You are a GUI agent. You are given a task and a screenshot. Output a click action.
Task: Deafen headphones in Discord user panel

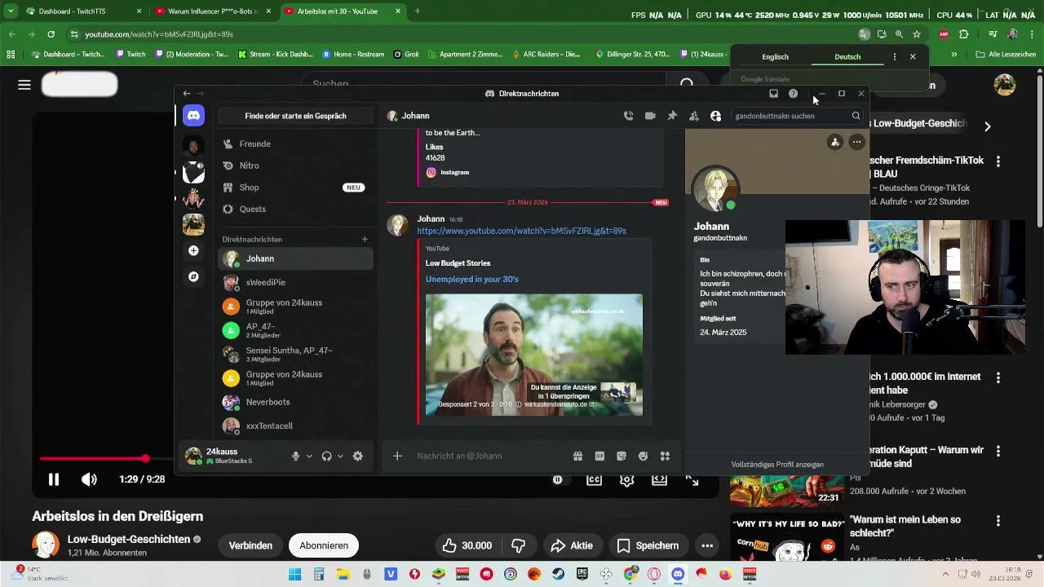point(326,457)
